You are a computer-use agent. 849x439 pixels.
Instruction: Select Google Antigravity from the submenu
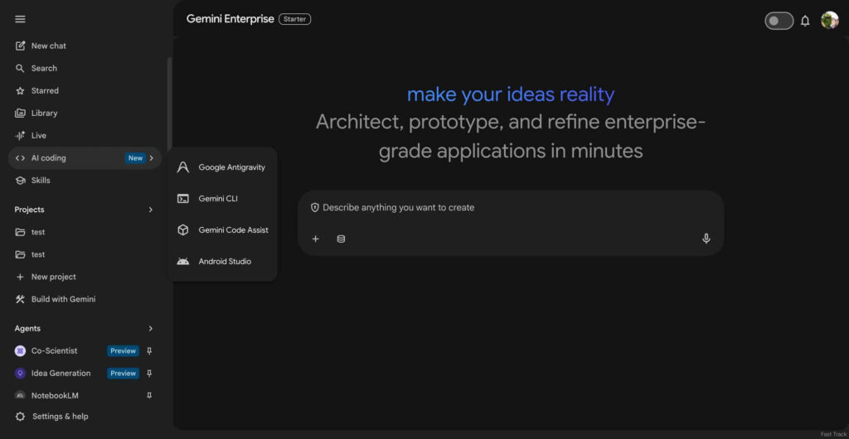(222, 167)
